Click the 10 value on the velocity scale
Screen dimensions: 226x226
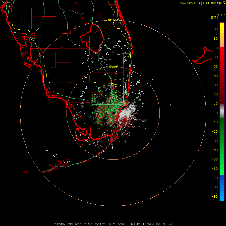click(x=216, y=104)
